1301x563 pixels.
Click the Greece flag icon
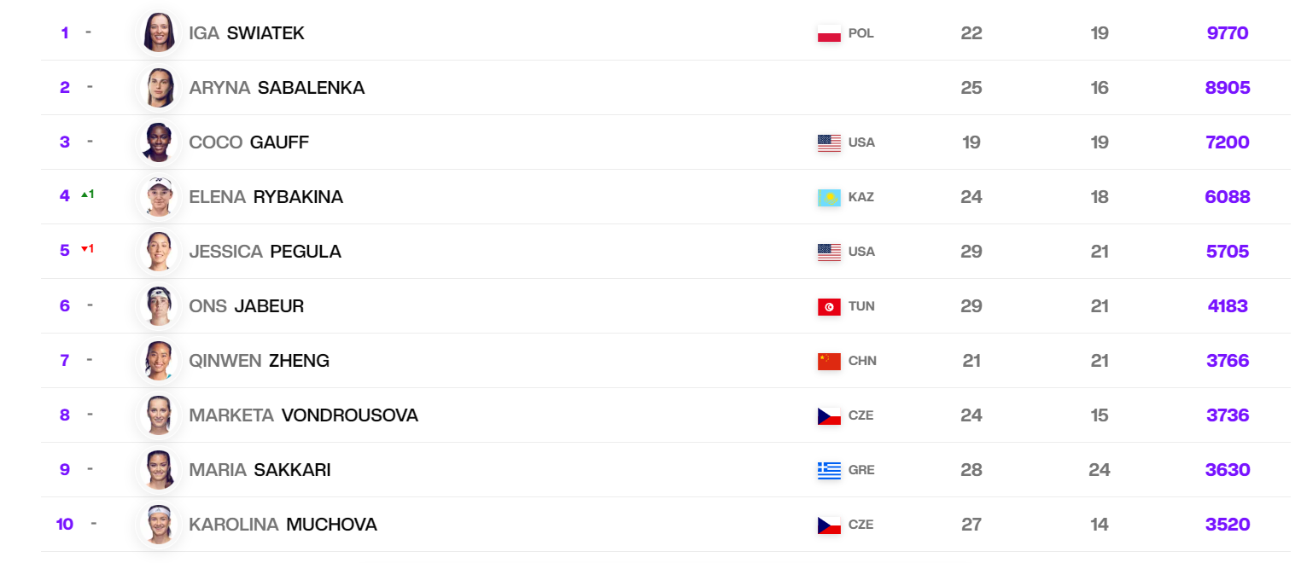tap(829, 471)
